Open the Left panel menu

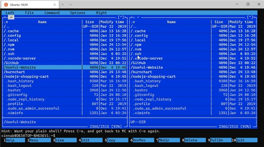[10, 13]
